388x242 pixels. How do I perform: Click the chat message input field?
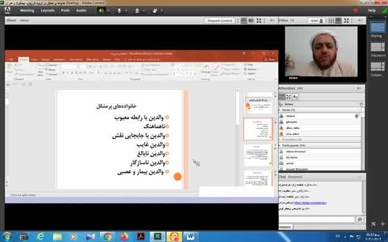(x=316, y=219)
